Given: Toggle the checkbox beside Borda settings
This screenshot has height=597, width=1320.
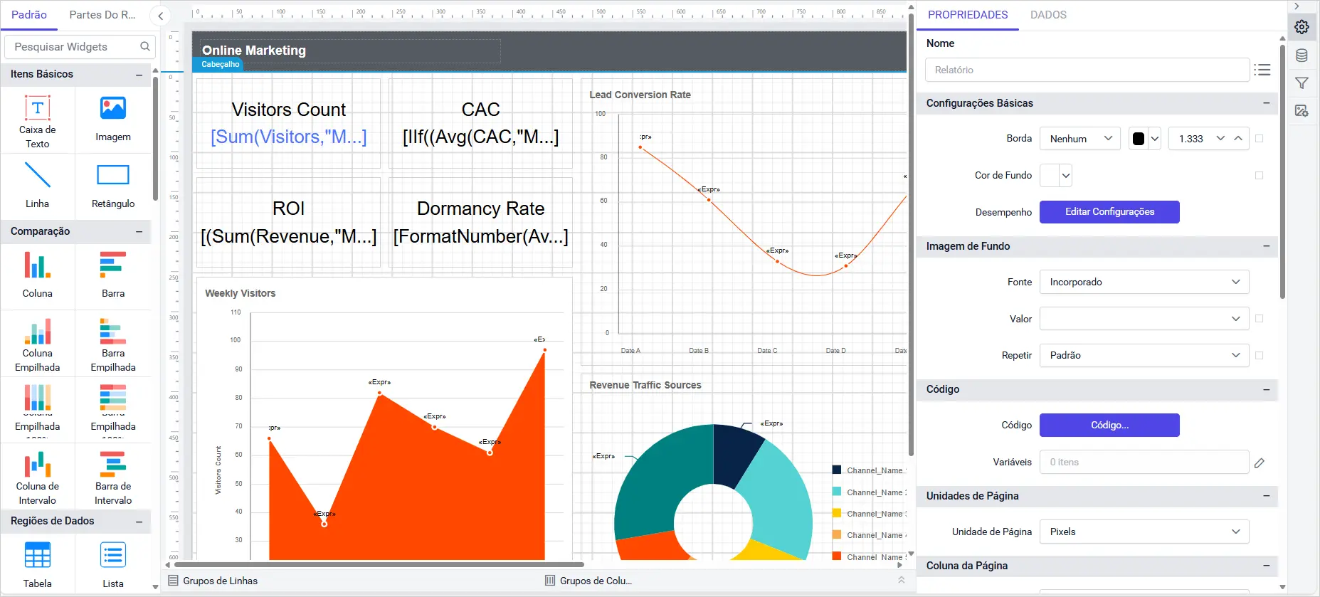Looking at the screenshot, I should 1260,139.
